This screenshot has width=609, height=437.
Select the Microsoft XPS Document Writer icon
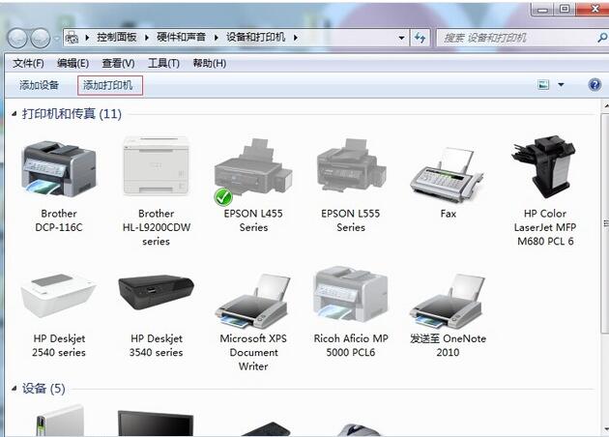point(253,301)
